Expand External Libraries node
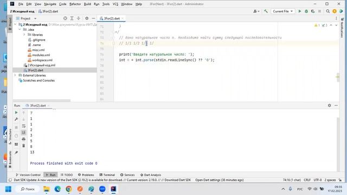This screenshot has height=195, width=347. (15, 75)
